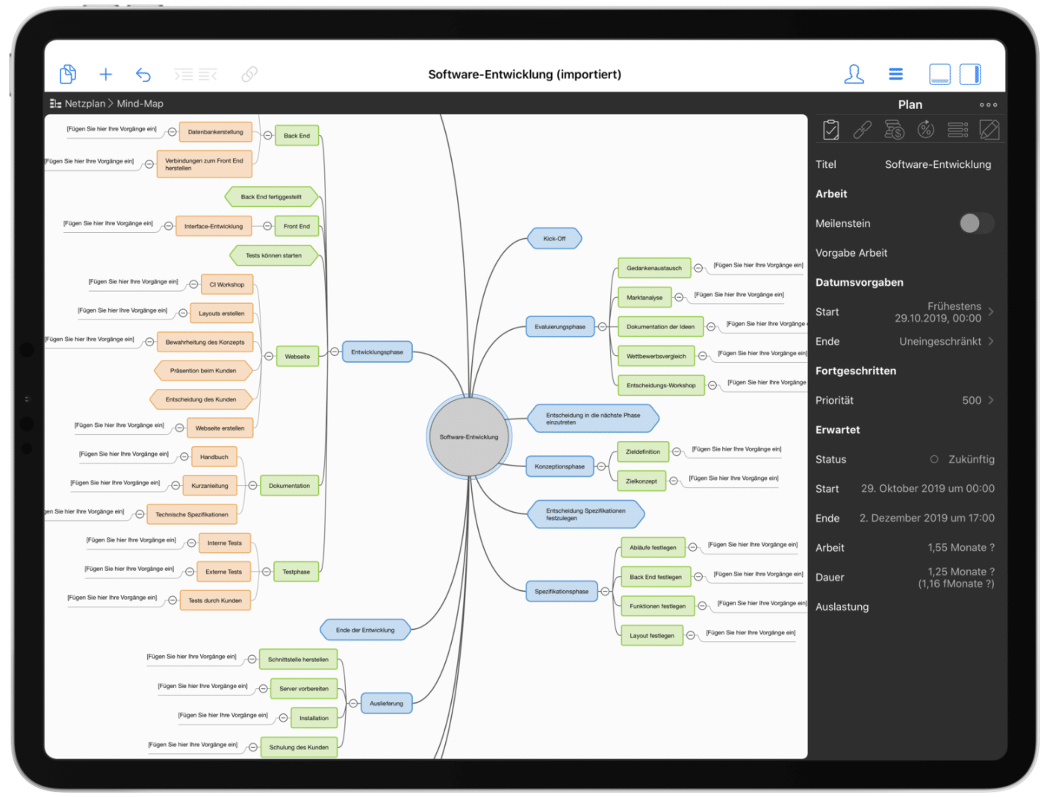Select the link inspector tab icon
The height and width of the screenshot is (797, 1050).
click(863, 130)
